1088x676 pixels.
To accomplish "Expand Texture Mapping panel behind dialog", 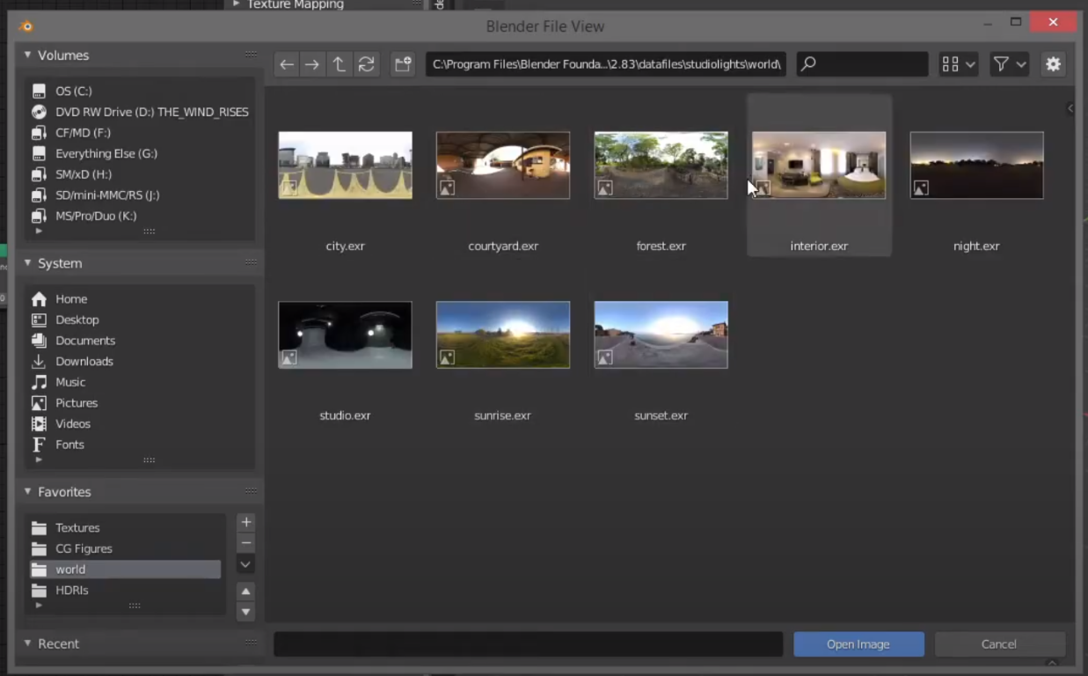I will coord(236,4).
